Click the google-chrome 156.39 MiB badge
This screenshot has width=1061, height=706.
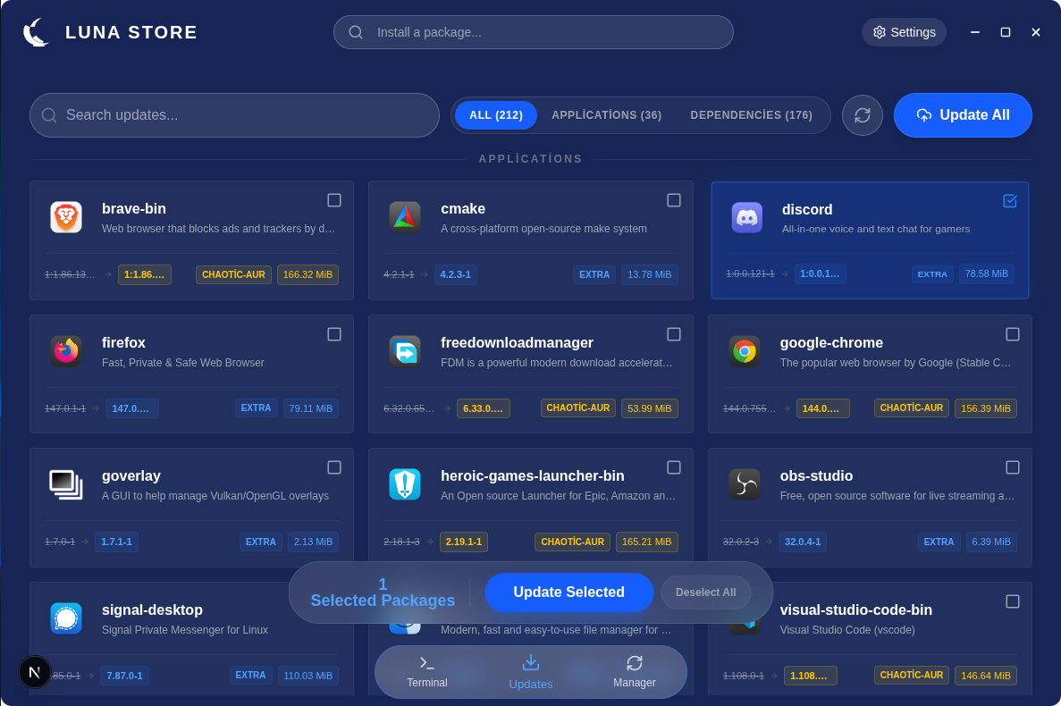(985, 408)
